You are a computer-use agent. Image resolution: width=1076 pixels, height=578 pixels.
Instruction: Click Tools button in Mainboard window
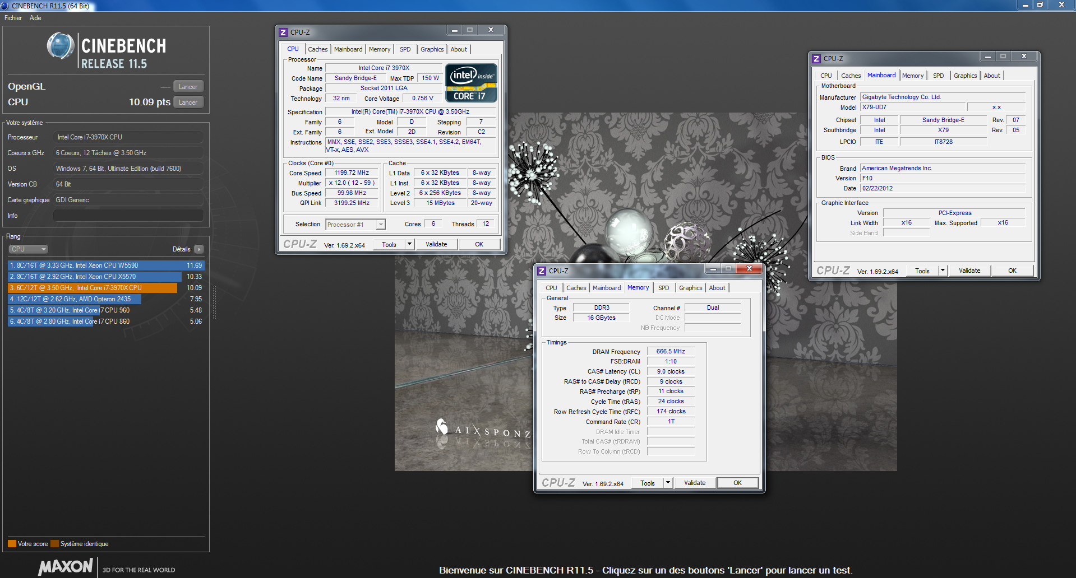click(922, 271)
